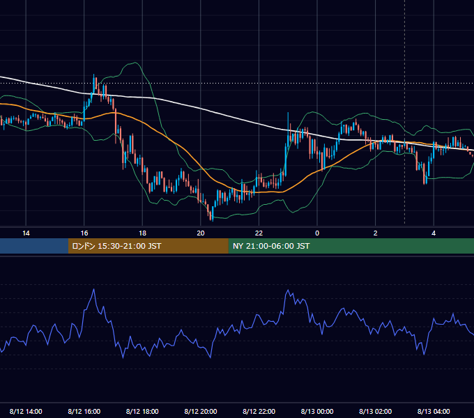Click the London 15:30-21:00 JST session bar
The height and width of the screenshot is (418, 474).
point(148,246)
